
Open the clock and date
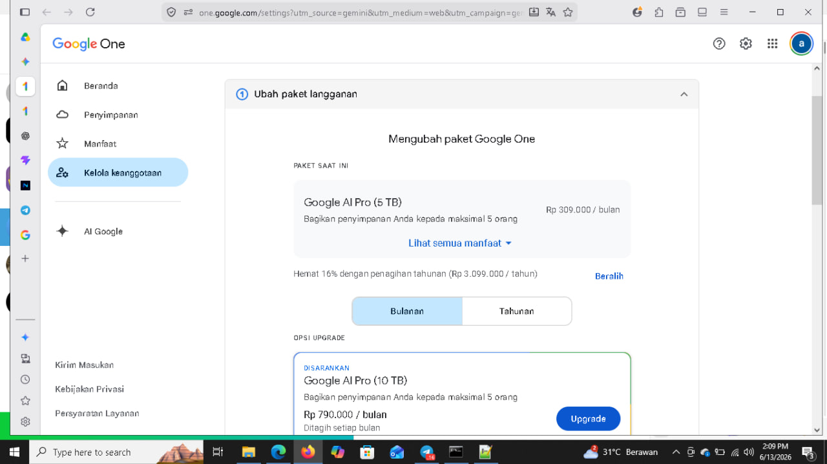pos(775,452)
